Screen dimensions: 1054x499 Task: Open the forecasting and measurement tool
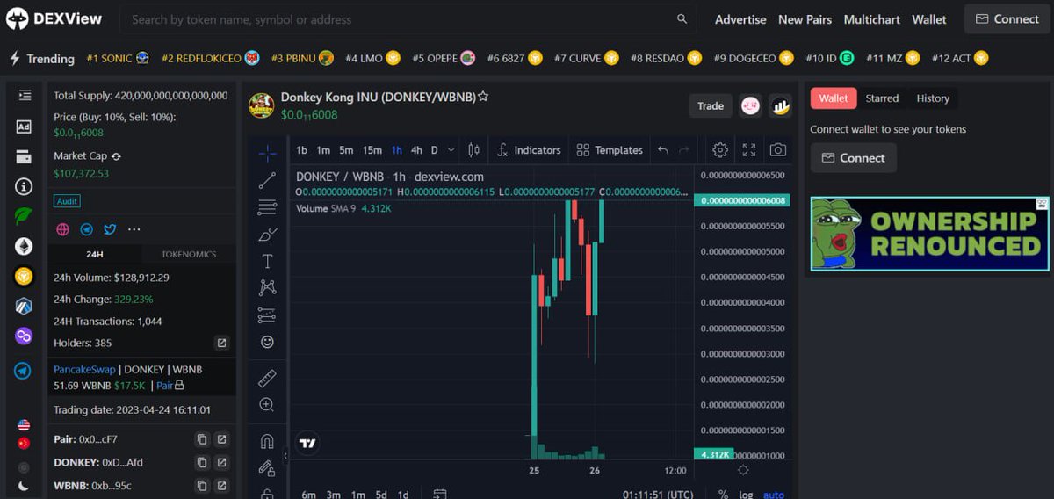(267, 315)
